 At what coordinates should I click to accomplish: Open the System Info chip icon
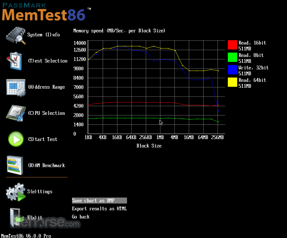coord(16,35)
